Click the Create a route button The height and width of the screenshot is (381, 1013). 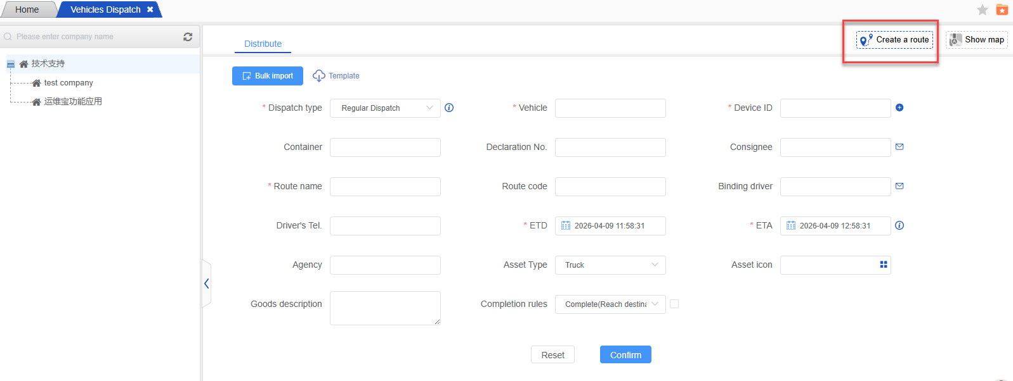[894, 40]
